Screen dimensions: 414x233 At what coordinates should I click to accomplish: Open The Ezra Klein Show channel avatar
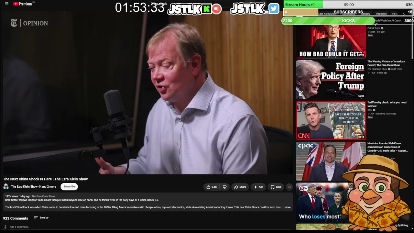point(6,186)
